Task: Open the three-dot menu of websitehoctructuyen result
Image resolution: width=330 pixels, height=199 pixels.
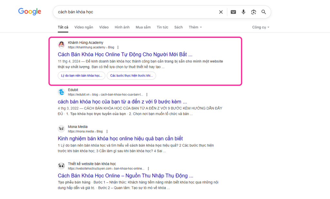Action: (x=148, y=169)
